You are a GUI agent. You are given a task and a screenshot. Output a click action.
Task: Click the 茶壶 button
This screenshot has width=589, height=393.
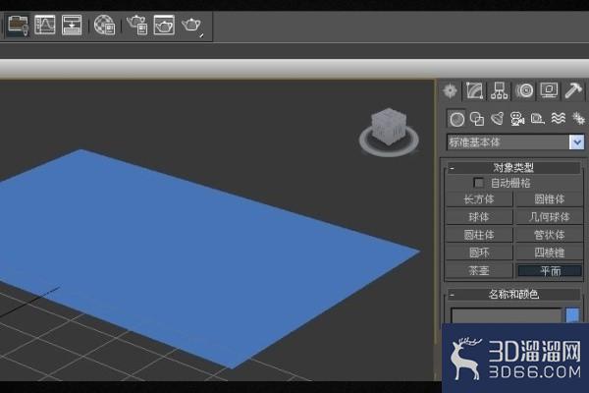(x=479, y=271)
